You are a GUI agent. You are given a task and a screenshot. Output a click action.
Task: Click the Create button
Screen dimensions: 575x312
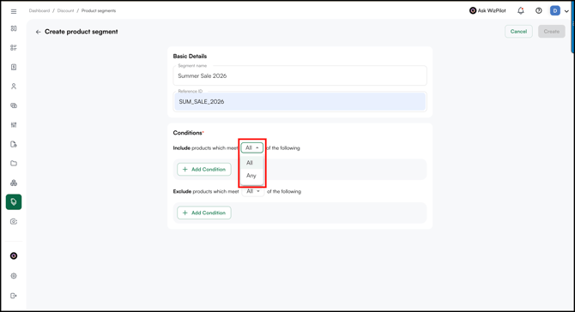pyautogui.click(x=552, y=32)
